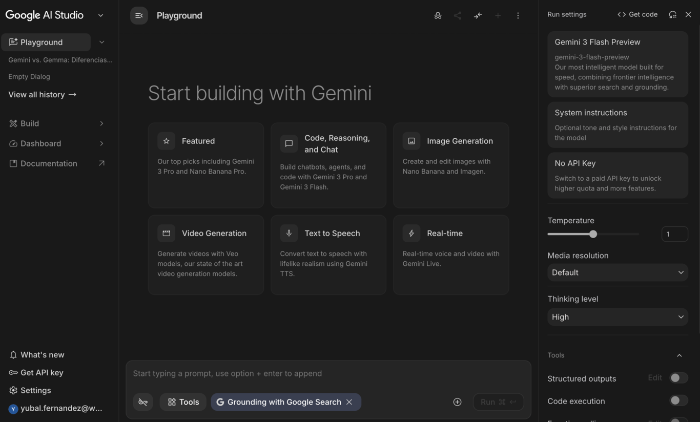Viewport: 700px width, 422px height.
Task: Click the Temperature slider handle
Action: click(x=593, y=234)
